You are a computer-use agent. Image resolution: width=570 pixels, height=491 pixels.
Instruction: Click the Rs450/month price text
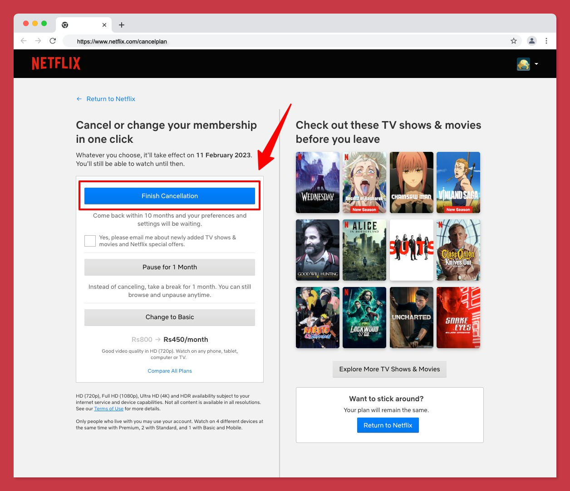click(186, 340)
